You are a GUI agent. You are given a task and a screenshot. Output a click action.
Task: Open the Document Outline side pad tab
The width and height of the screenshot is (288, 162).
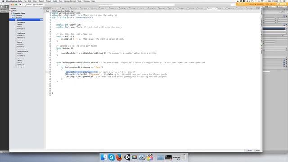[x=261, y=36]
